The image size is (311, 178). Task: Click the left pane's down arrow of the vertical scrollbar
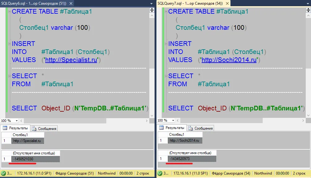[152, 115]
